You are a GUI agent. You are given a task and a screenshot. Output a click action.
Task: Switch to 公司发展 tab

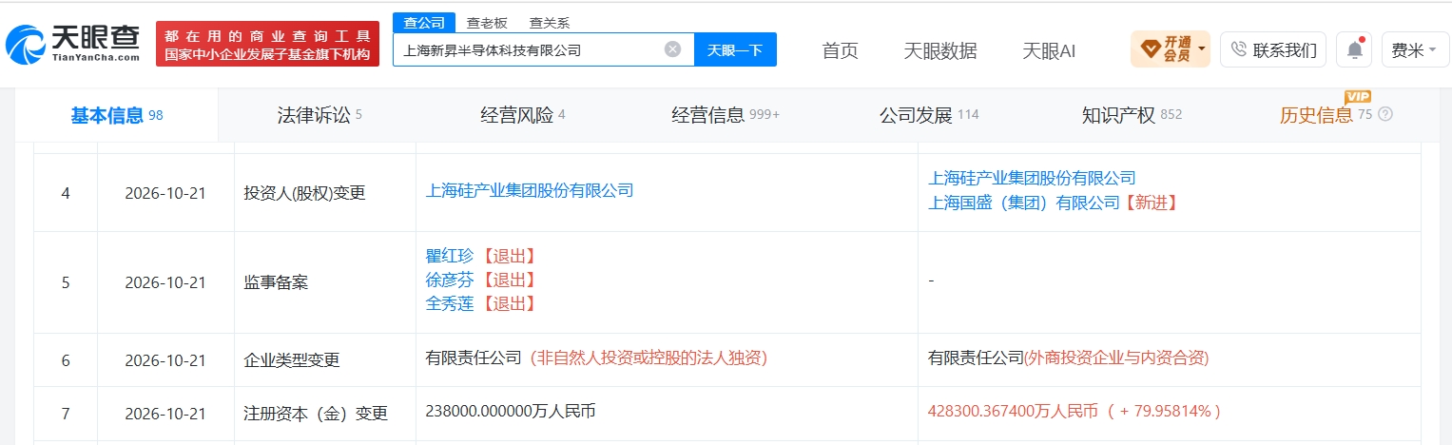click(x=929, y=115)
